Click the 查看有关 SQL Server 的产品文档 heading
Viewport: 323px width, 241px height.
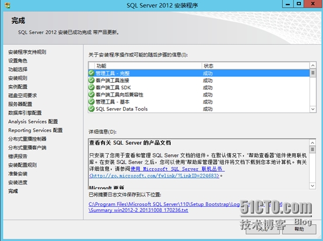130,143
